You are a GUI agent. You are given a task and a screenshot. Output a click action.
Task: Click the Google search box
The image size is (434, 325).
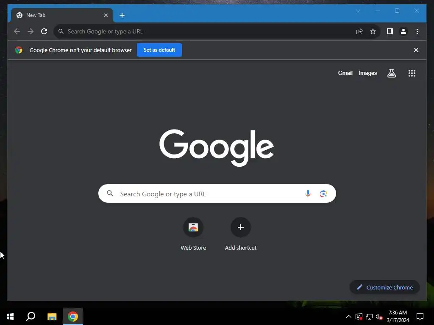tap(217, 193)
